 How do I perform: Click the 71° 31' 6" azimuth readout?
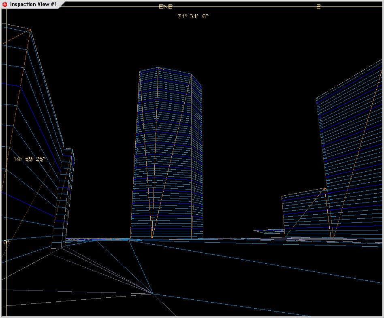193,16
